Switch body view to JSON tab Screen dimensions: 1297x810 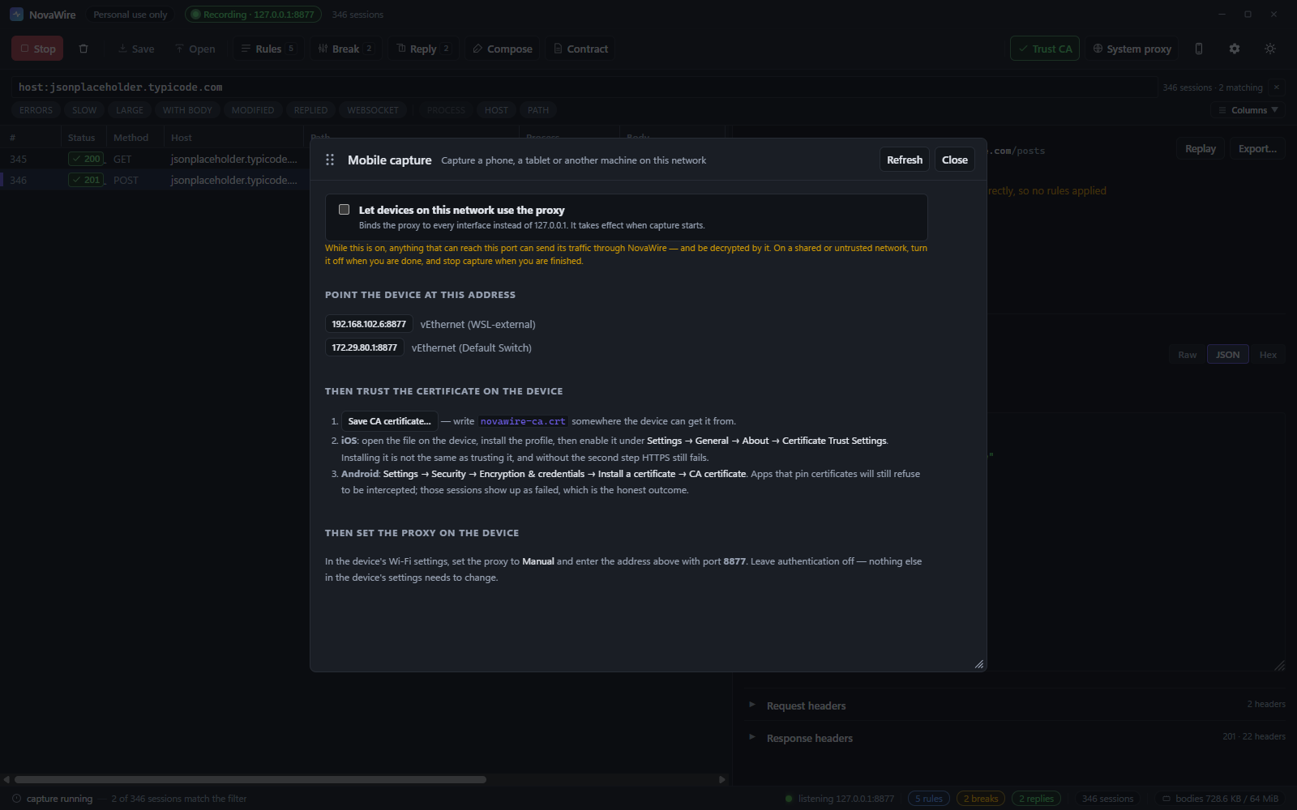pos(1227,355)
